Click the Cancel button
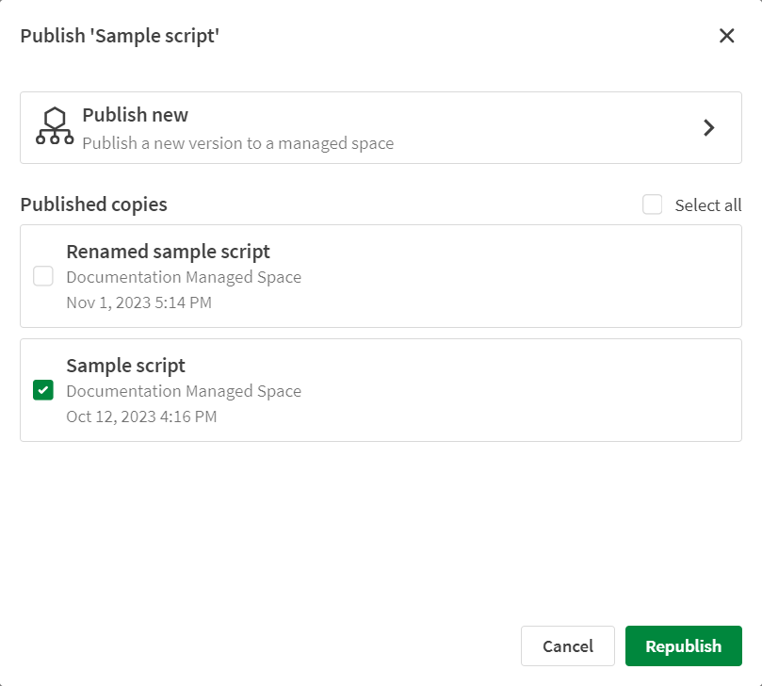The width and height of the screenshot is (762, 686). 567,646
